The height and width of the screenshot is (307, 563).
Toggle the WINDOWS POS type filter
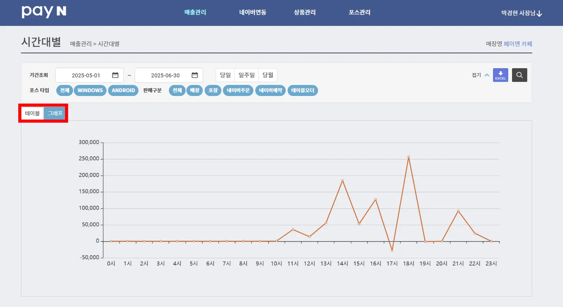90,91
